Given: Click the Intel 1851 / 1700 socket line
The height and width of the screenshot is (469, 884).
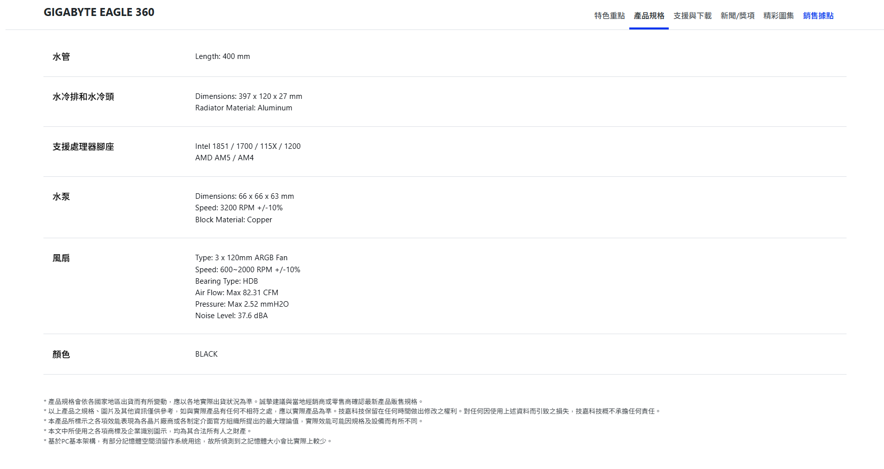Looking at the screenshot, I should point(248,146).
